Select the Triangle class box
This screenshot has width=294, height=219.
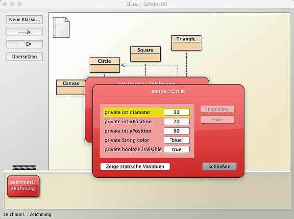point(186,42)
